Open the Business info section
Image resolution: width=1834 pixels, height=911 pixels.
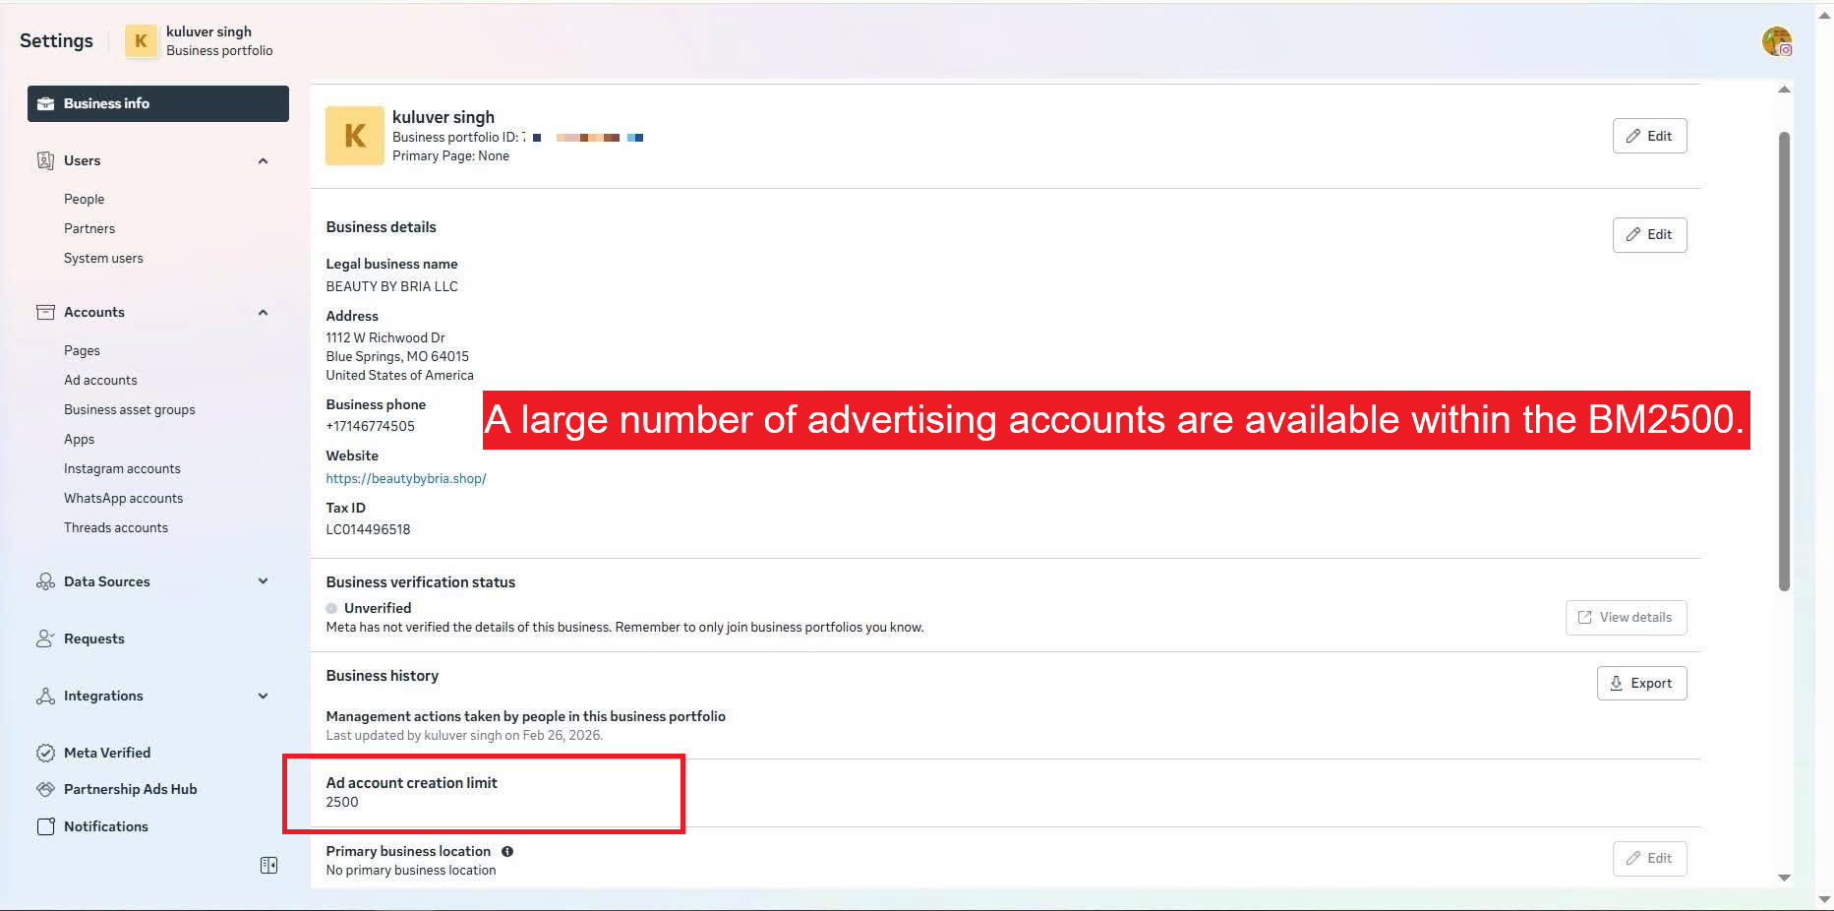[158, 103]
